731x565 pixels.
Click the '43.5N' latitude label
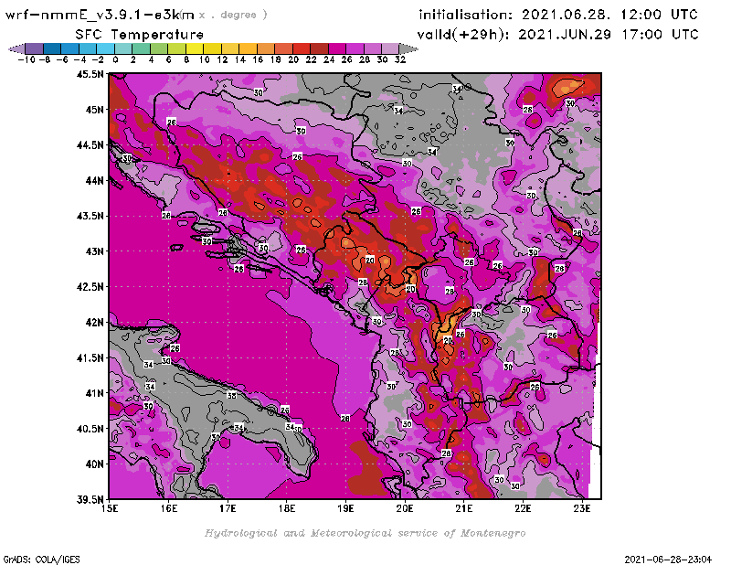pyautogui.click(x=90, y=216)
